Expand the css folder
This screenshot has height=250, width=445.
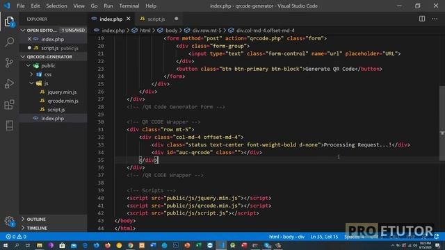pos(31,74)
